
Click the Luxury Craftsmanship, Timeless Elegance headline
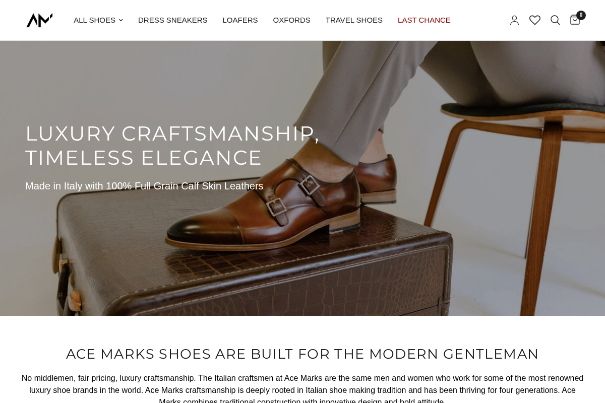(172, 146)
